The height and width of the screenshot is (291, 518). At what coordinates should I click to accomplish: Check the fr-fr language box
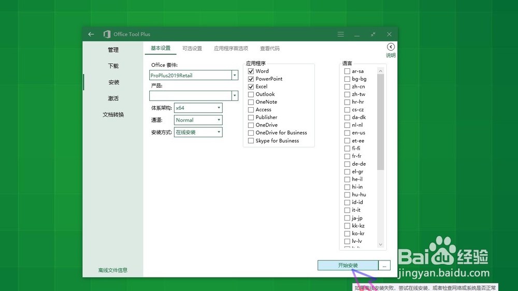(x=347, y=156)
